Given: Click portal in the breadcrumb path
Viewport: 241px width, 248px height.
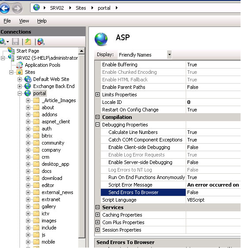Looking at the screenshot, I should click(104, 8).
